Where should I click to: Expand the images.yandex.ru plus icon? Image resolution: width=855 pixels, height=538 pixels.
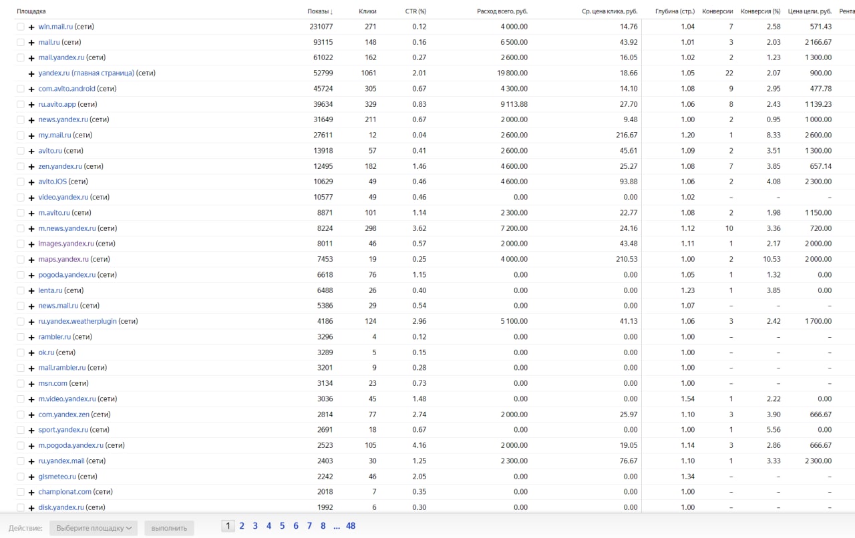pos(31,244)
